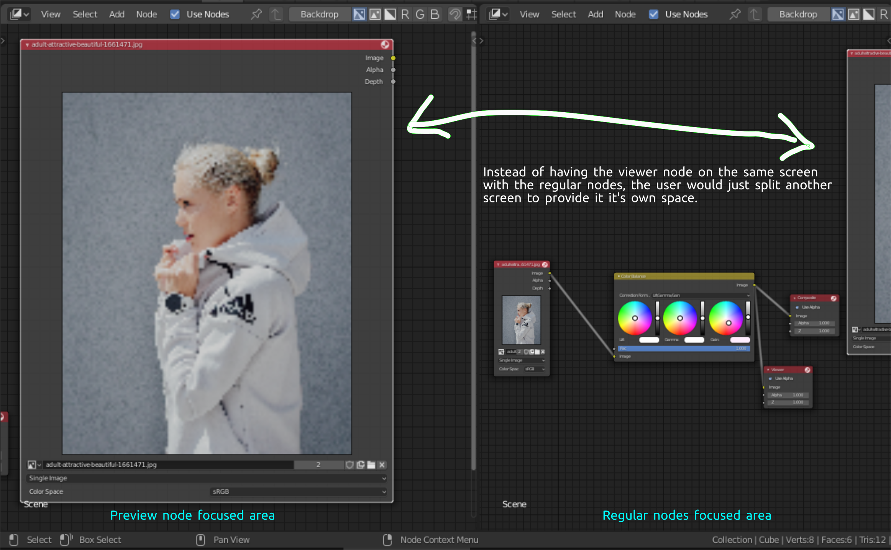Click Backdrop button in right editor
This screenshot has width=891, height=550.
[x=798, y=14]
